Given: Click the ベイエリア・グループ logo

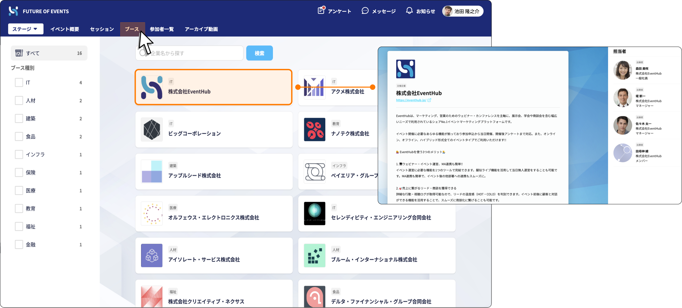Looking at the screenshot, I should pos(314,172).
